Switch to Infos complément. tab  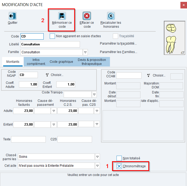pyautogui.click(x=36, y=62)
